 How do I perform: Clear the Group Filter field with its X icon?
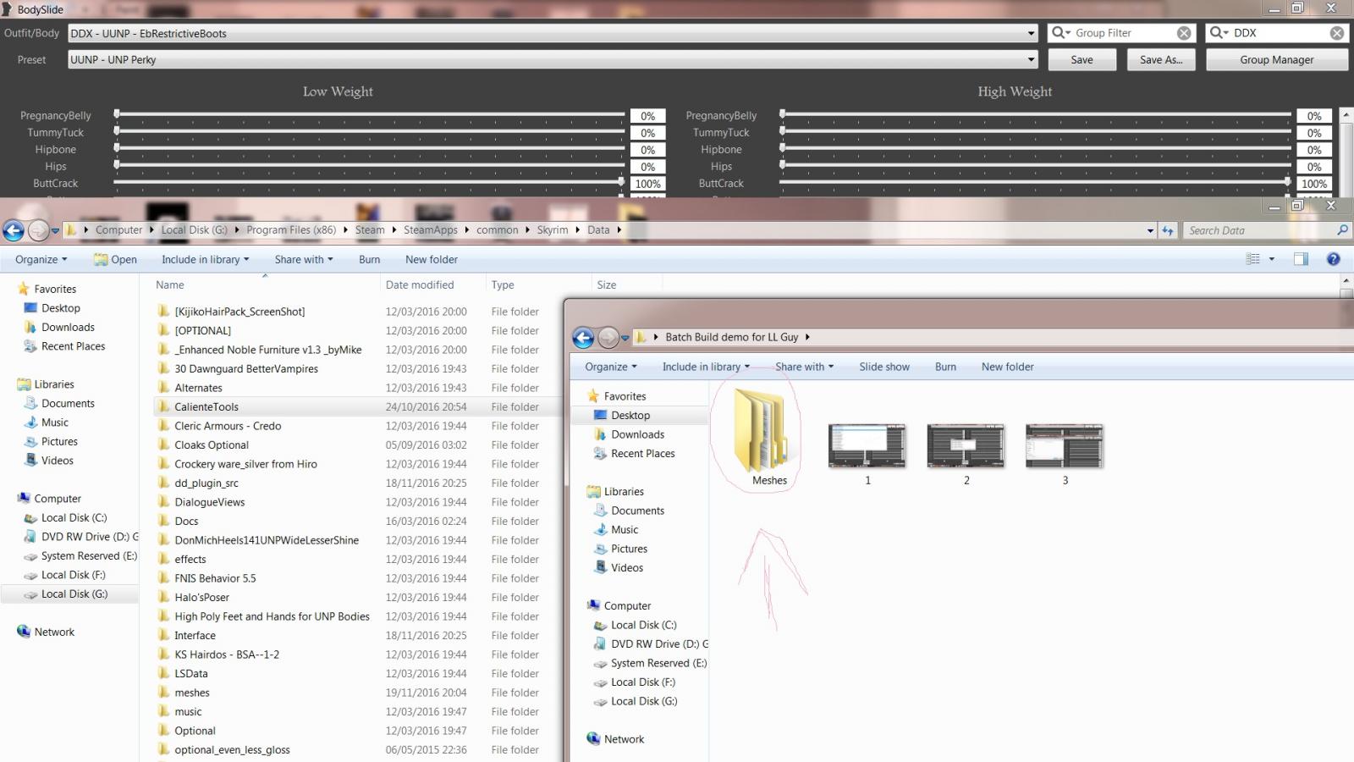tap(1183, 32)
